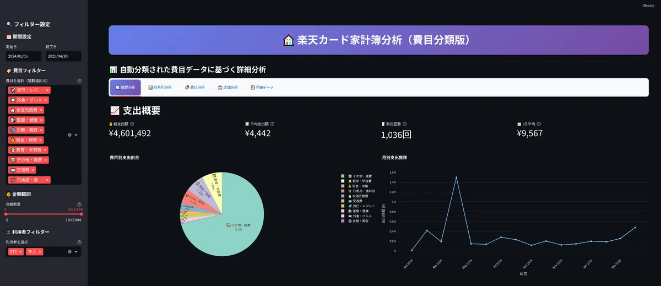Click the peak data point on line chart

tap(456, 177)
